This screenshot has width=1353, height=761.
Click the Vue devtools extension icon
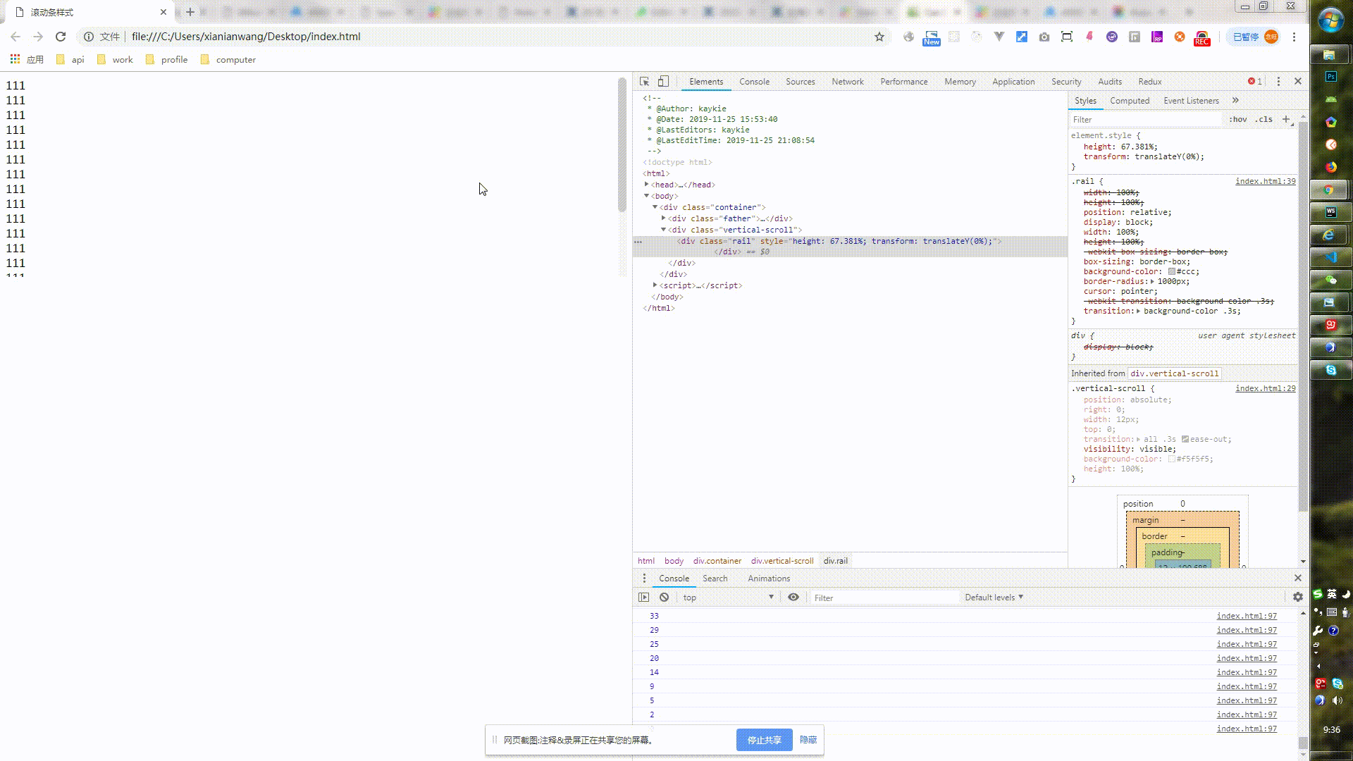[x=999, y=37]
